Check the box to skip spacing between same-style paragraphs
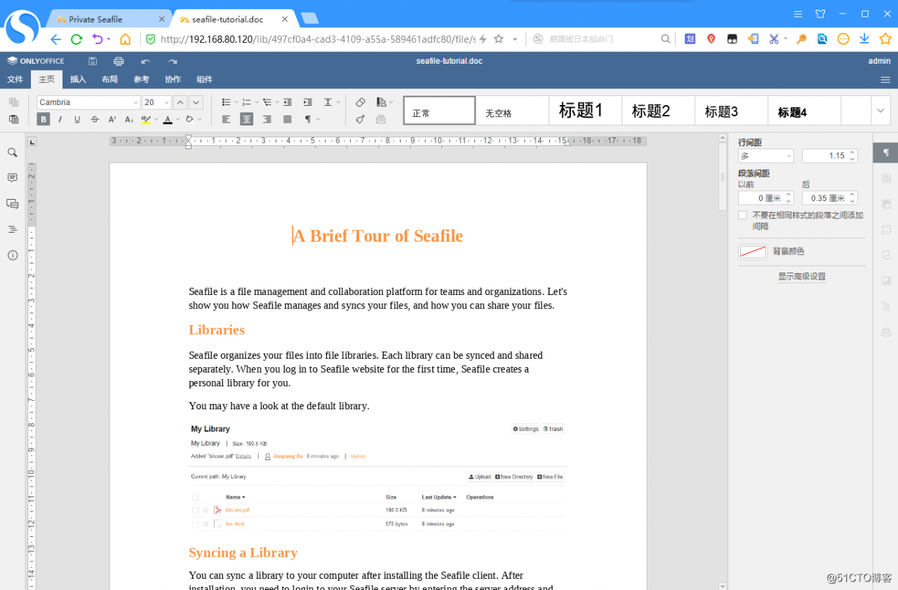This screenshot has height=590, width=898. pyautogui.click(x=742, y=214)
